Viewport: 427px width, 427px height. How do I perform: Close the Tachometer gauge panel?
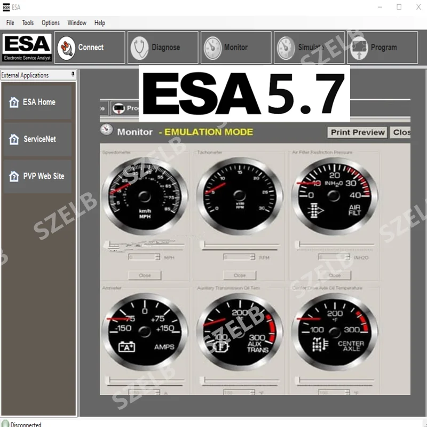pyautogui.click(x=240, y=275)
